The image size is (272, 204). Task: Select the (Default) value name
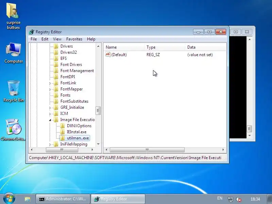[119, 55]
